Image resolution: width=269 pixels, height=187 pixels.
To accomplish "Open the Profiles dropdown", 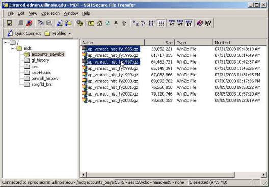I will coord(58,33).
